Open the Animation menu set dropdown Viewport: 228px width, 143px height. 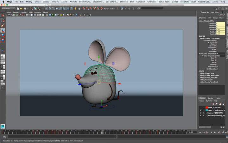(x=8, y=8)
